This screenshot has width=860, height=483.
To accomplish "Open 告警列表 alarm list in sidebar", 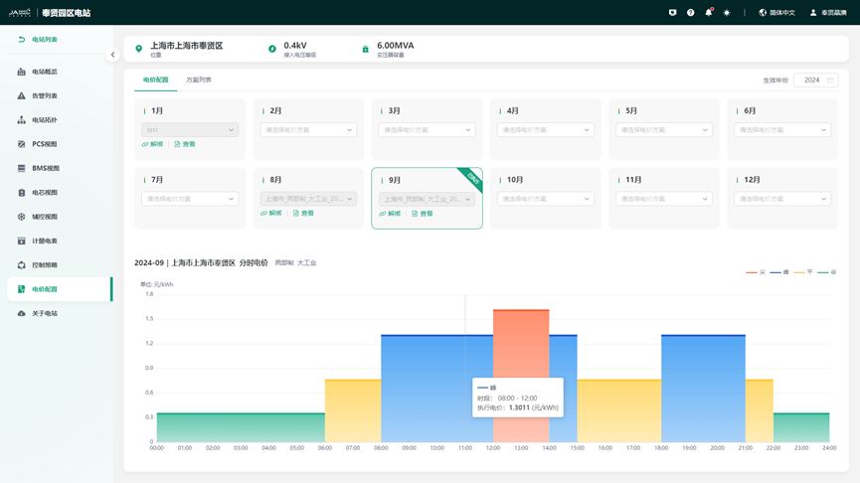I will (x=45, y=96).
